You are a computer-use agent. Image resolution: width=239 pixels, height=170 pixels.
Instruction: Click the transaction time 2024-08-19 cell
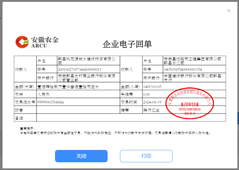click(153, 102)
